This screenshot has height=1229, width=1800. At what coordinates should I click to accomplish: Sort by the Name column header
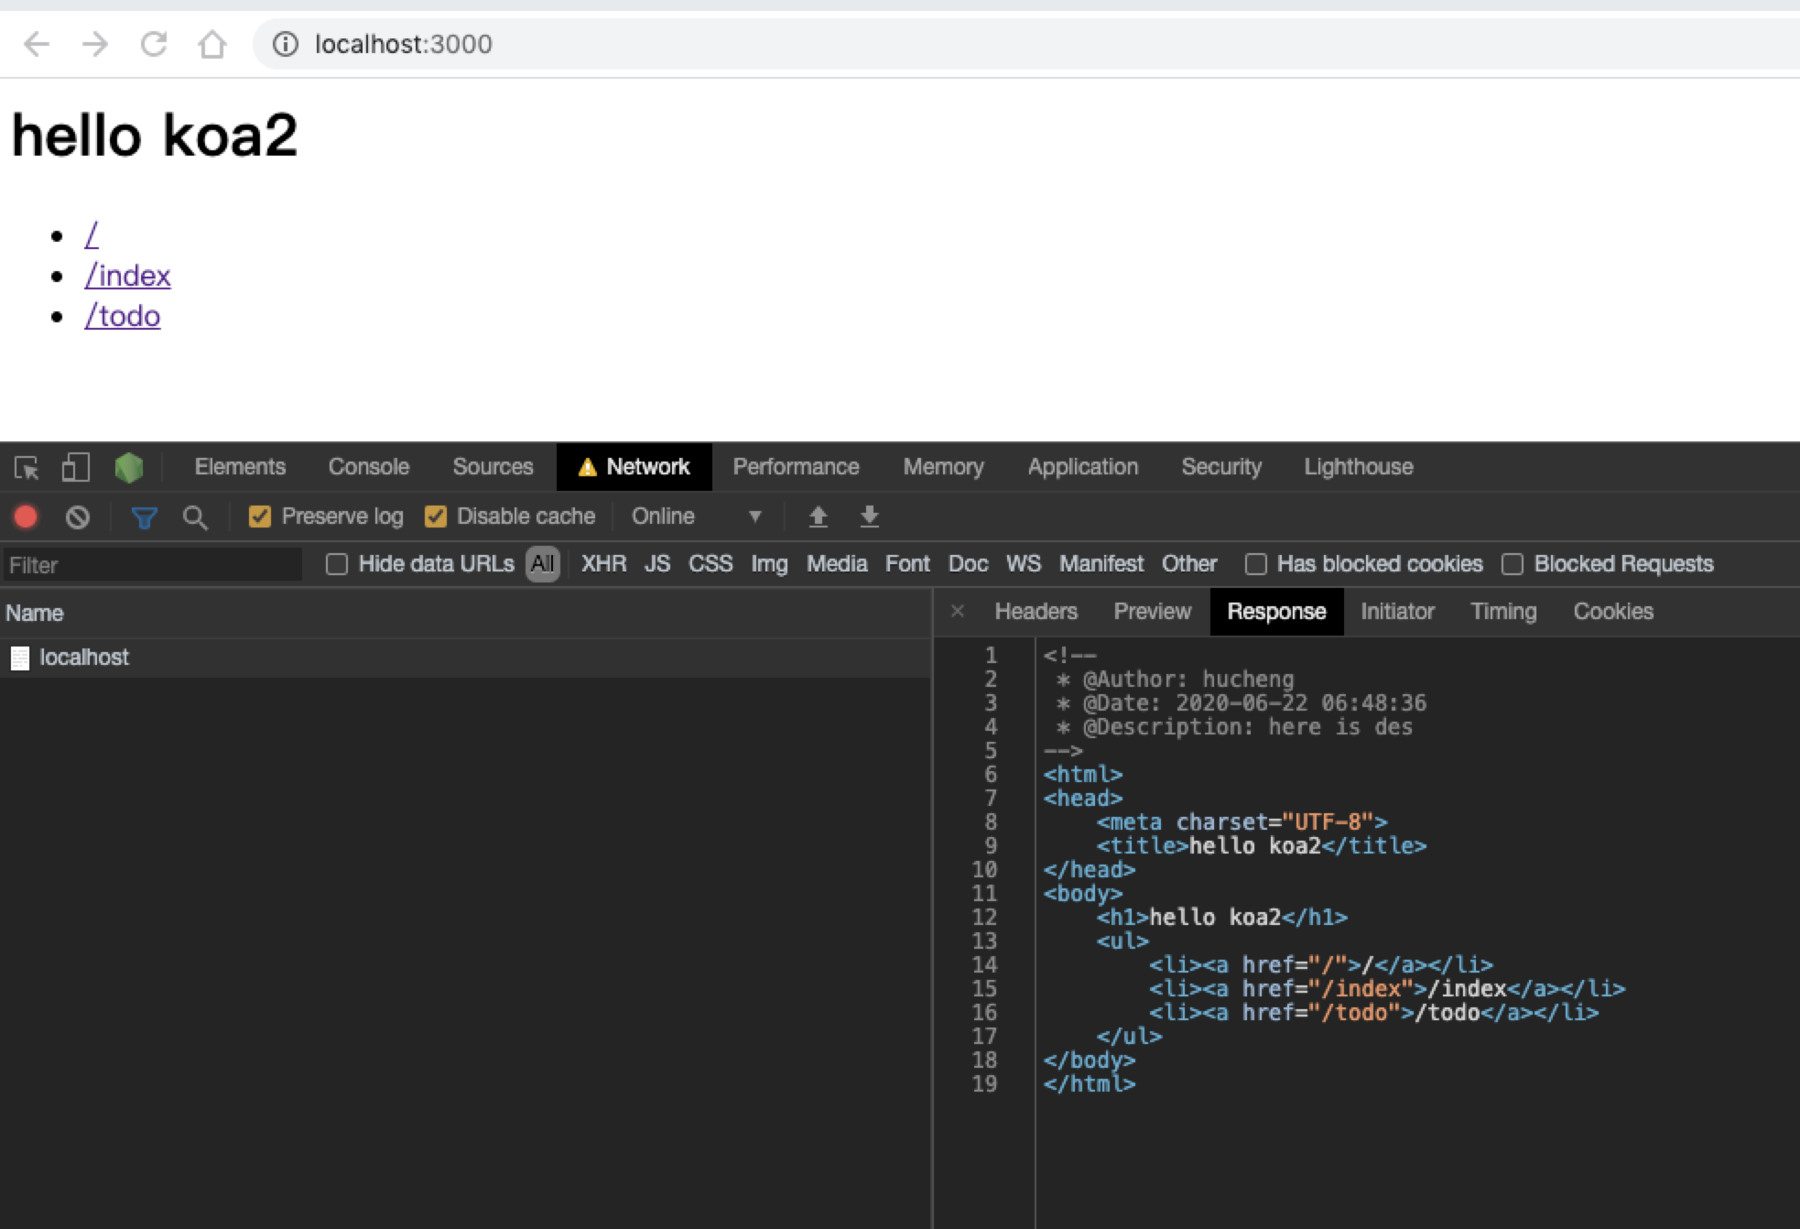(x=465, y=614)
